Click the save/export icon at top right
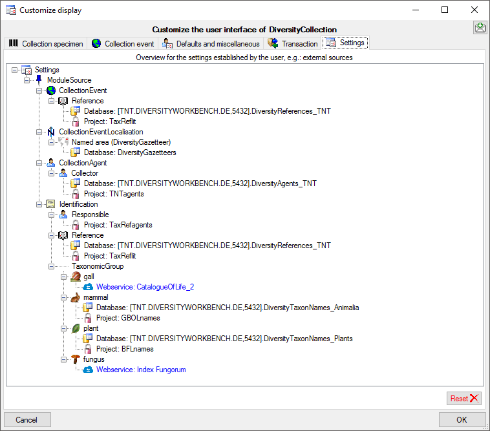Viewport: 490px width, 431px height. point(480,28)
